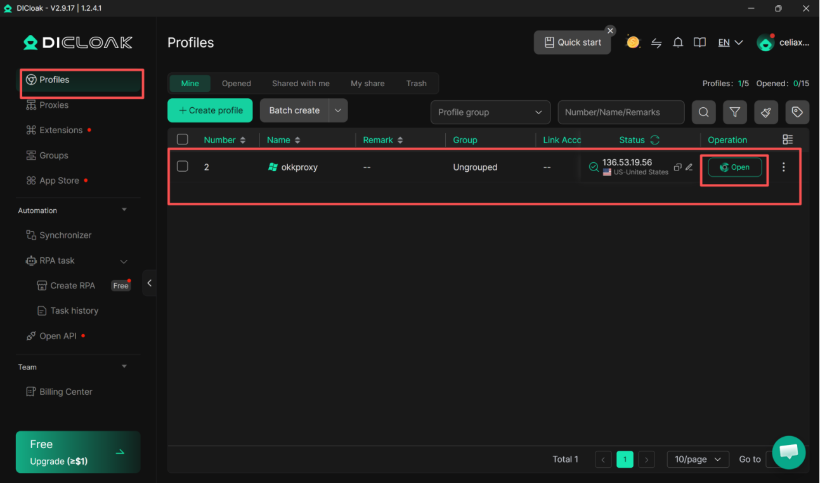Open the okkproxy profile browser
The width and height of the screenshot is (820, 483).
point(734,167)
